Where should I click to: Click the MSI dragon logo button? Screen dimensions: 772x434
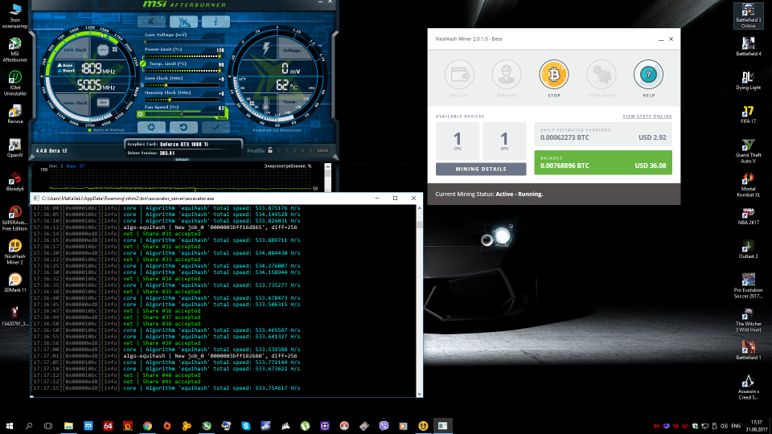(183, 22)
